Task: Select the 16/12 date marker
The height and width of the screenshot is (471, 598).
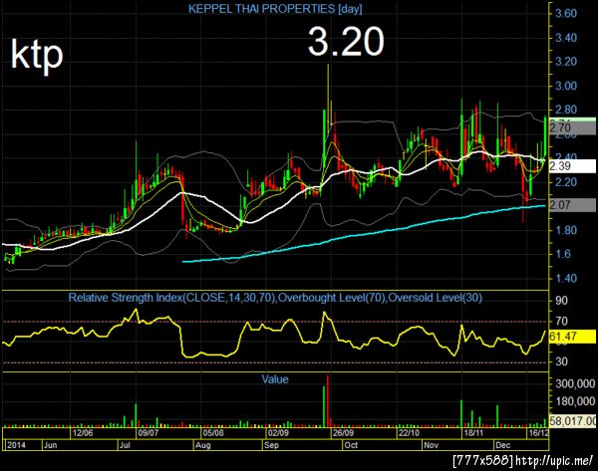Action: (539, 433)
